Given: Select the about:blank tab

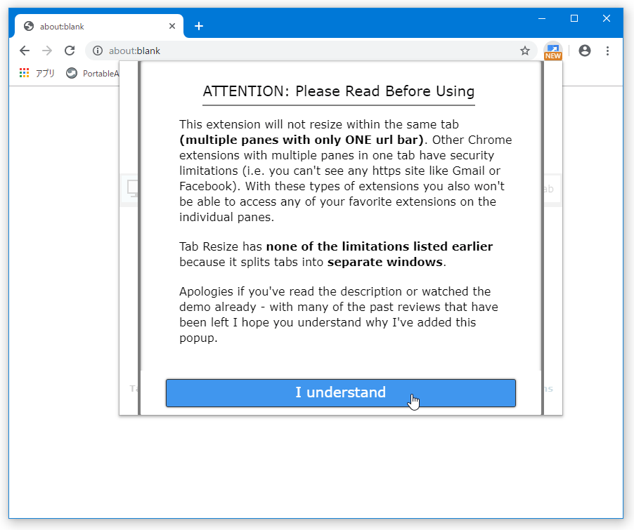Looking at the screenshot, I should coord(99,26).
